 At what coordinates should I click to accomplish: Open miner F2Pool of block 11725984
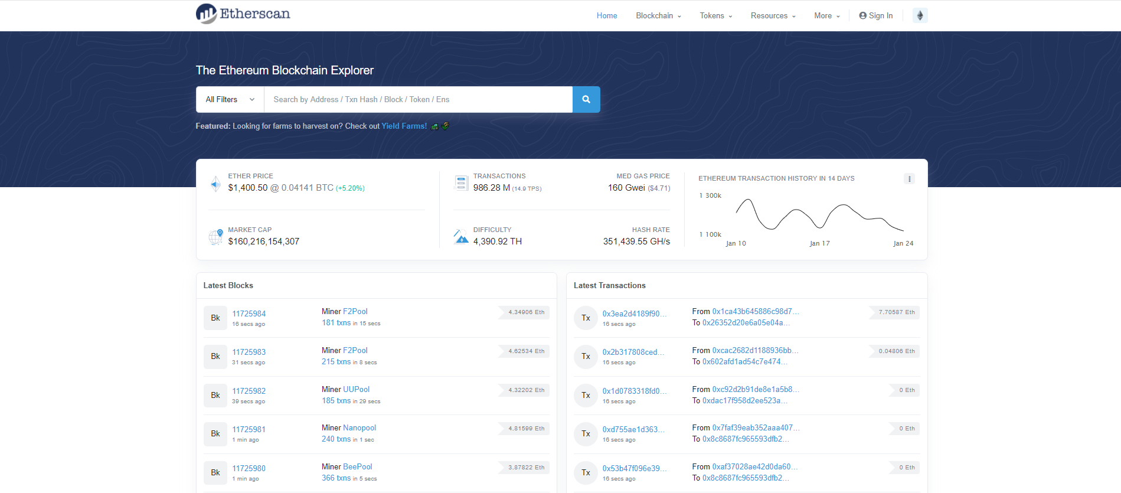click(355, 311)
